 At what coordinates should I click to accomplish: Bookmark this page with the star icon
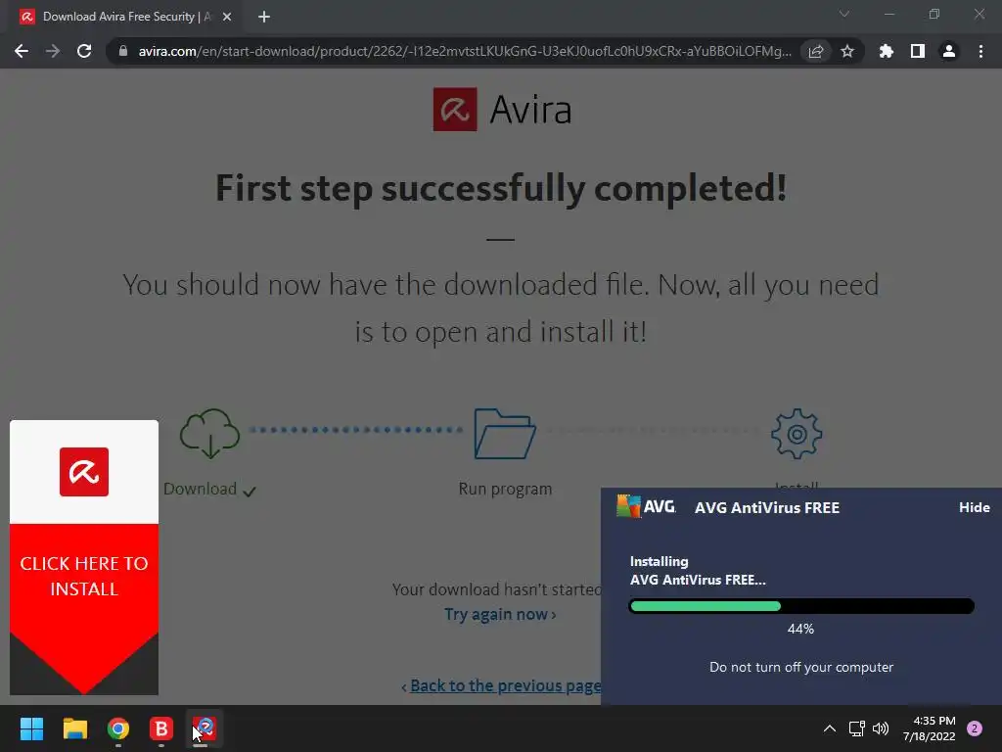847,51
